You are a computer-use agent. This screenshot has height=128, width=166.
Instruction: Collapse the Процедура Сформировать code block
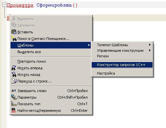tap(4, 5)
